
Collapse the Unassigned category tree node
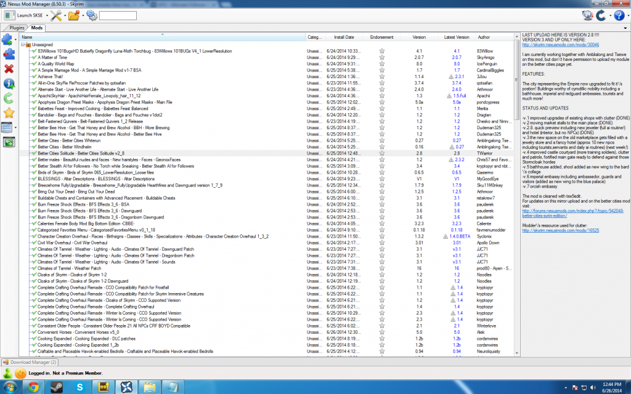22,45
